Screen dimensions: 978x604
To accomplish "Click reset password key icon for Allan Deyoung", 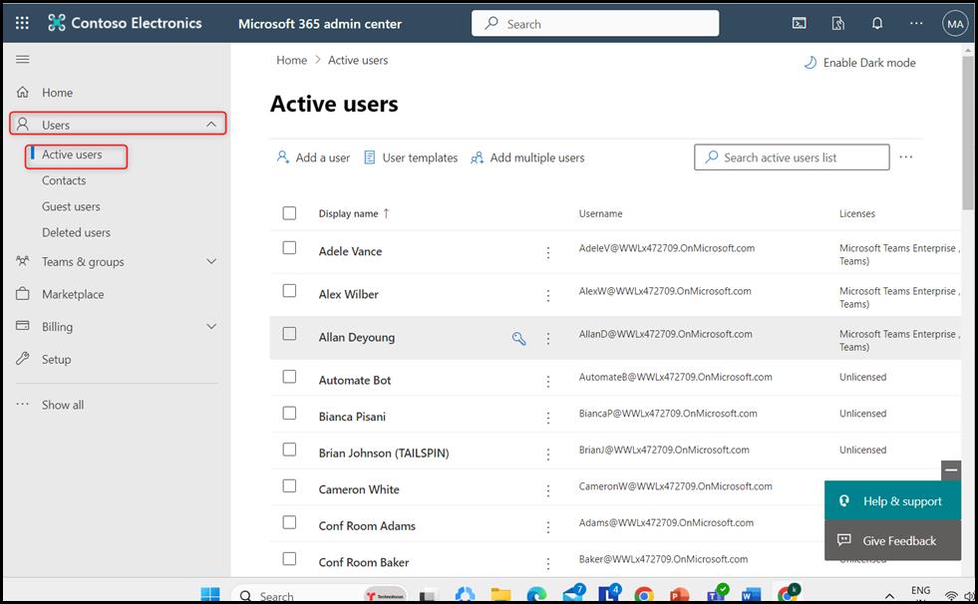I will click(x=518, y=339).
